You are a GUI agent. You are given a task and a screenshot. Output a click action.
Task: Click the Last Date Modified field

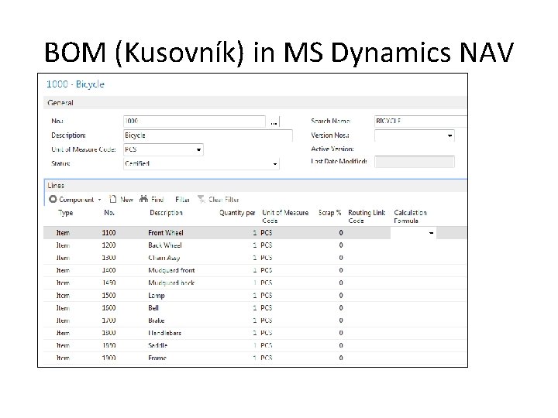point(414,162)
